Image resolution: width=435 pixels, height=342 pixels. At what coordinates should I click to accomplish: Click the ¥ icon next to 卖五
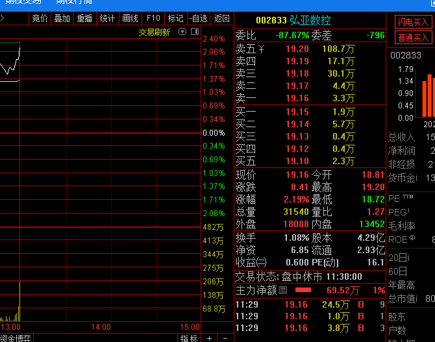pos(261,49)
